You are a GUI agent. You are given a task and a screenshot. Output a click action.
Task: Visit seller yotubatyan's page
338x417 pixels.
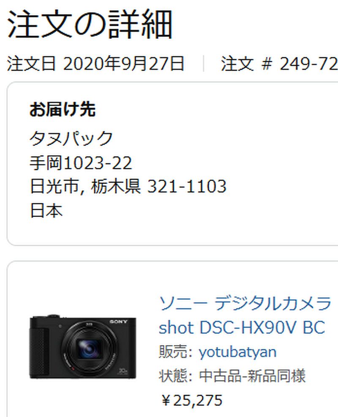coord(237,352)
